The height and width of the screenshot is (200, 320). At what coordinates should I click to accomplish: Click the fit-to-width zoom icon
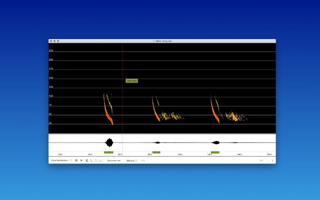261,160
